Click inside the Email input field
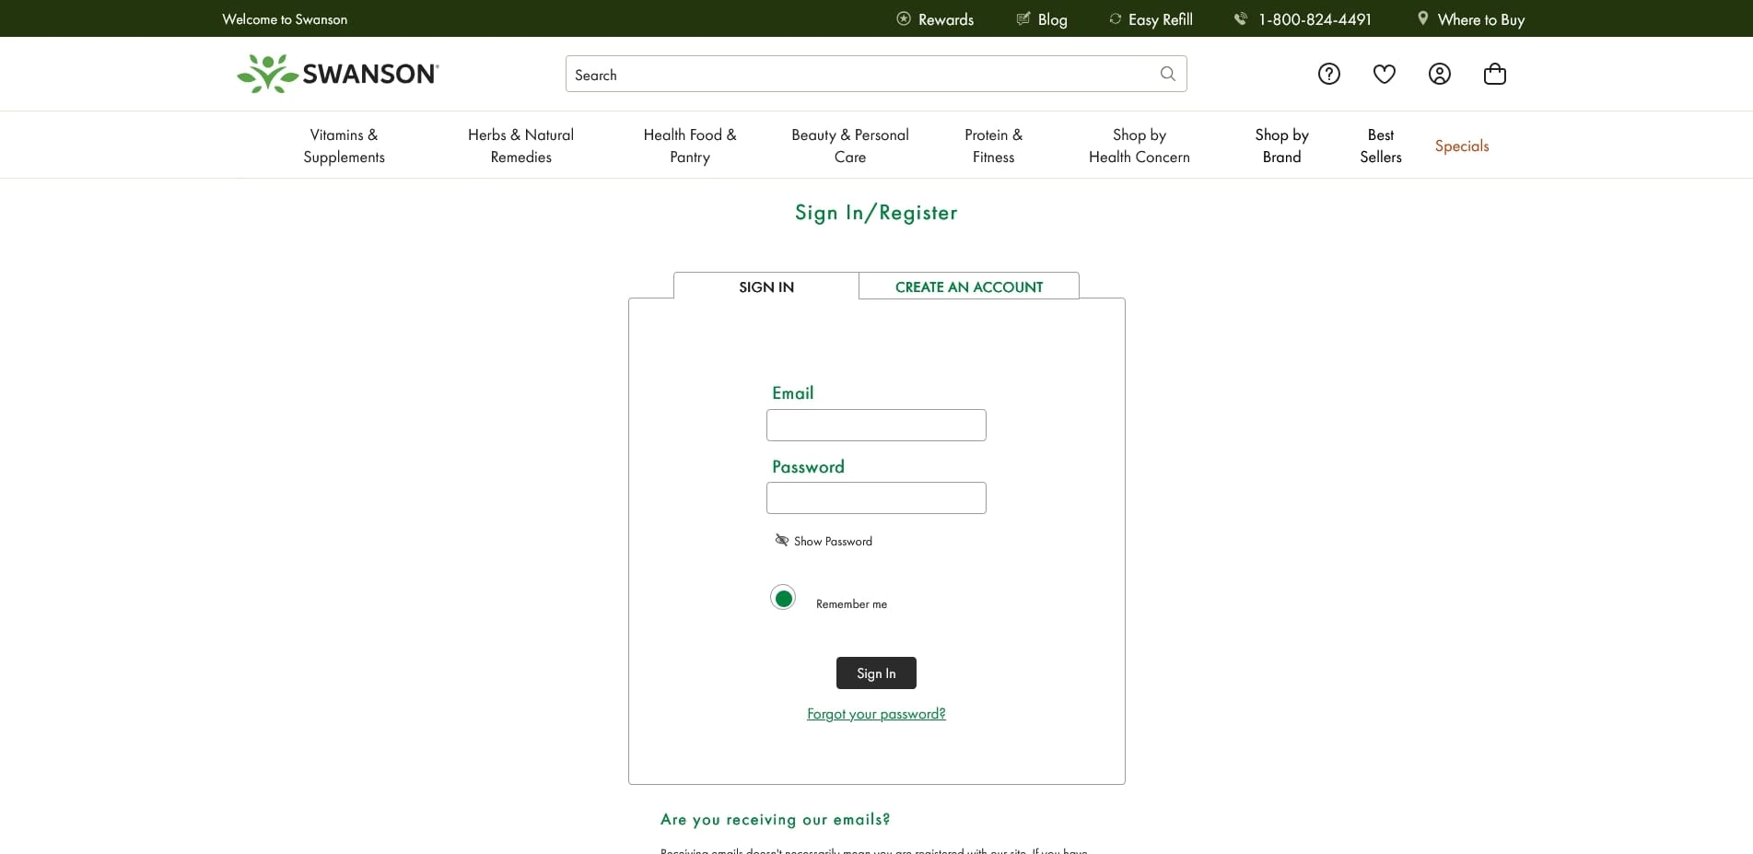This screenshot has height=854, width=1753. [875, 425]
